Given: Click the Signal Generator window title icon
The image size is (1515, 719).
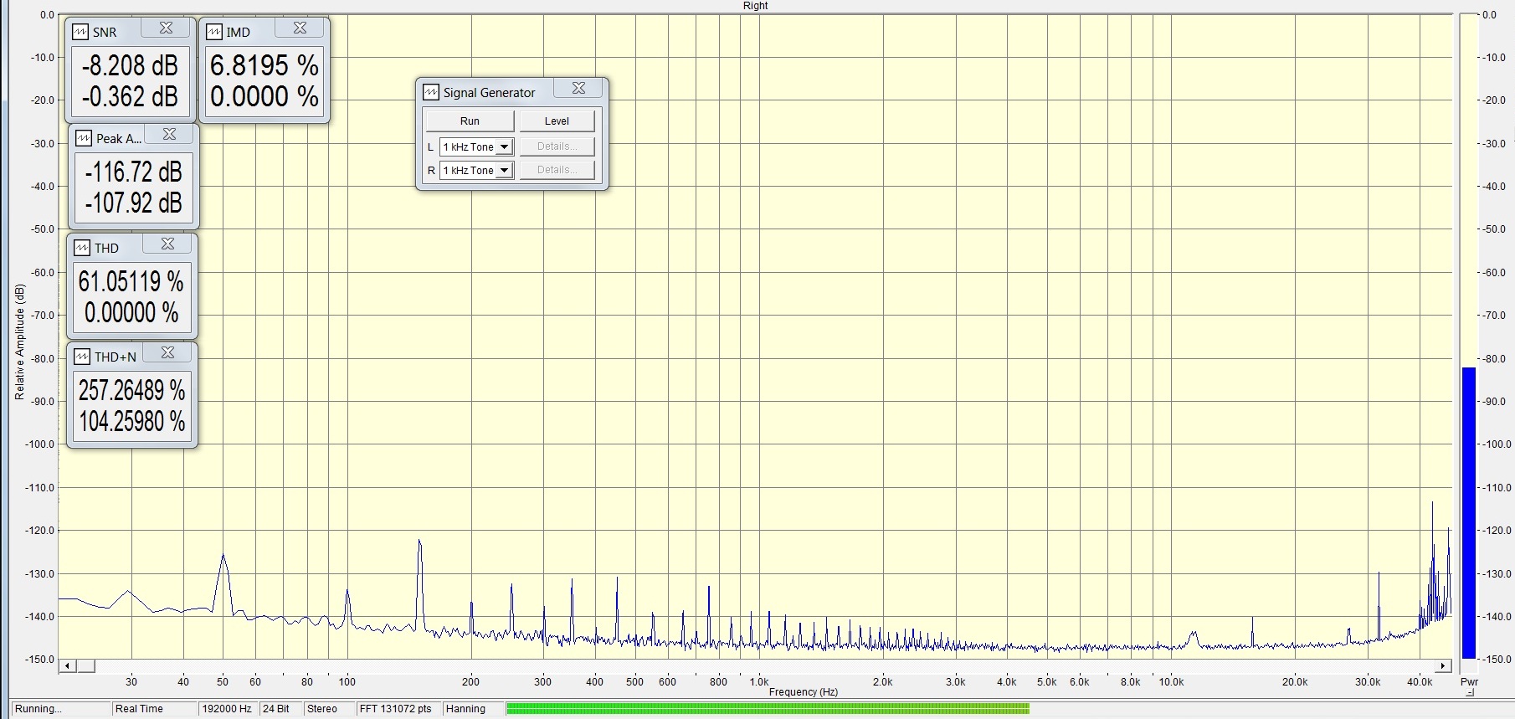Looking at the screenshot, I should [x=431, y=93].
